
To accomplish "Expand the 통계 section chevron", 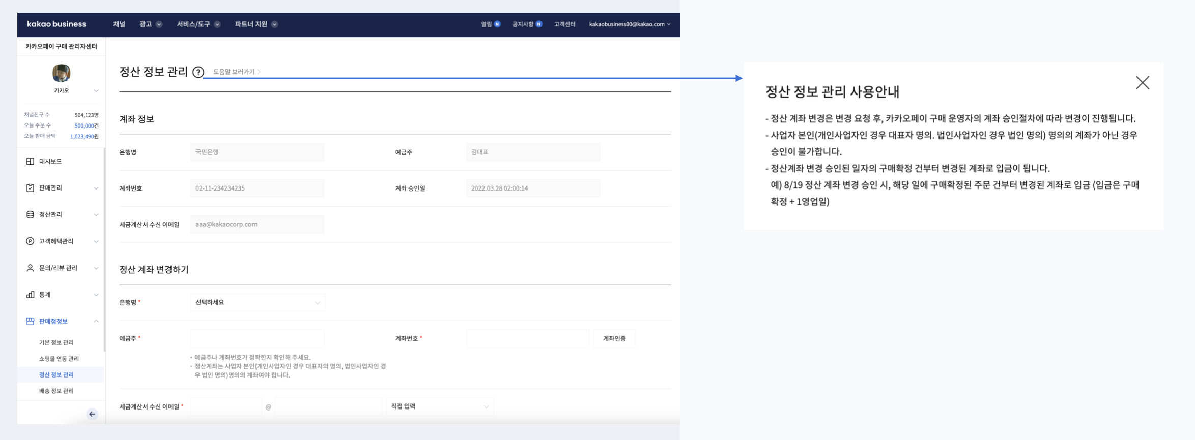I will point(96,295).
